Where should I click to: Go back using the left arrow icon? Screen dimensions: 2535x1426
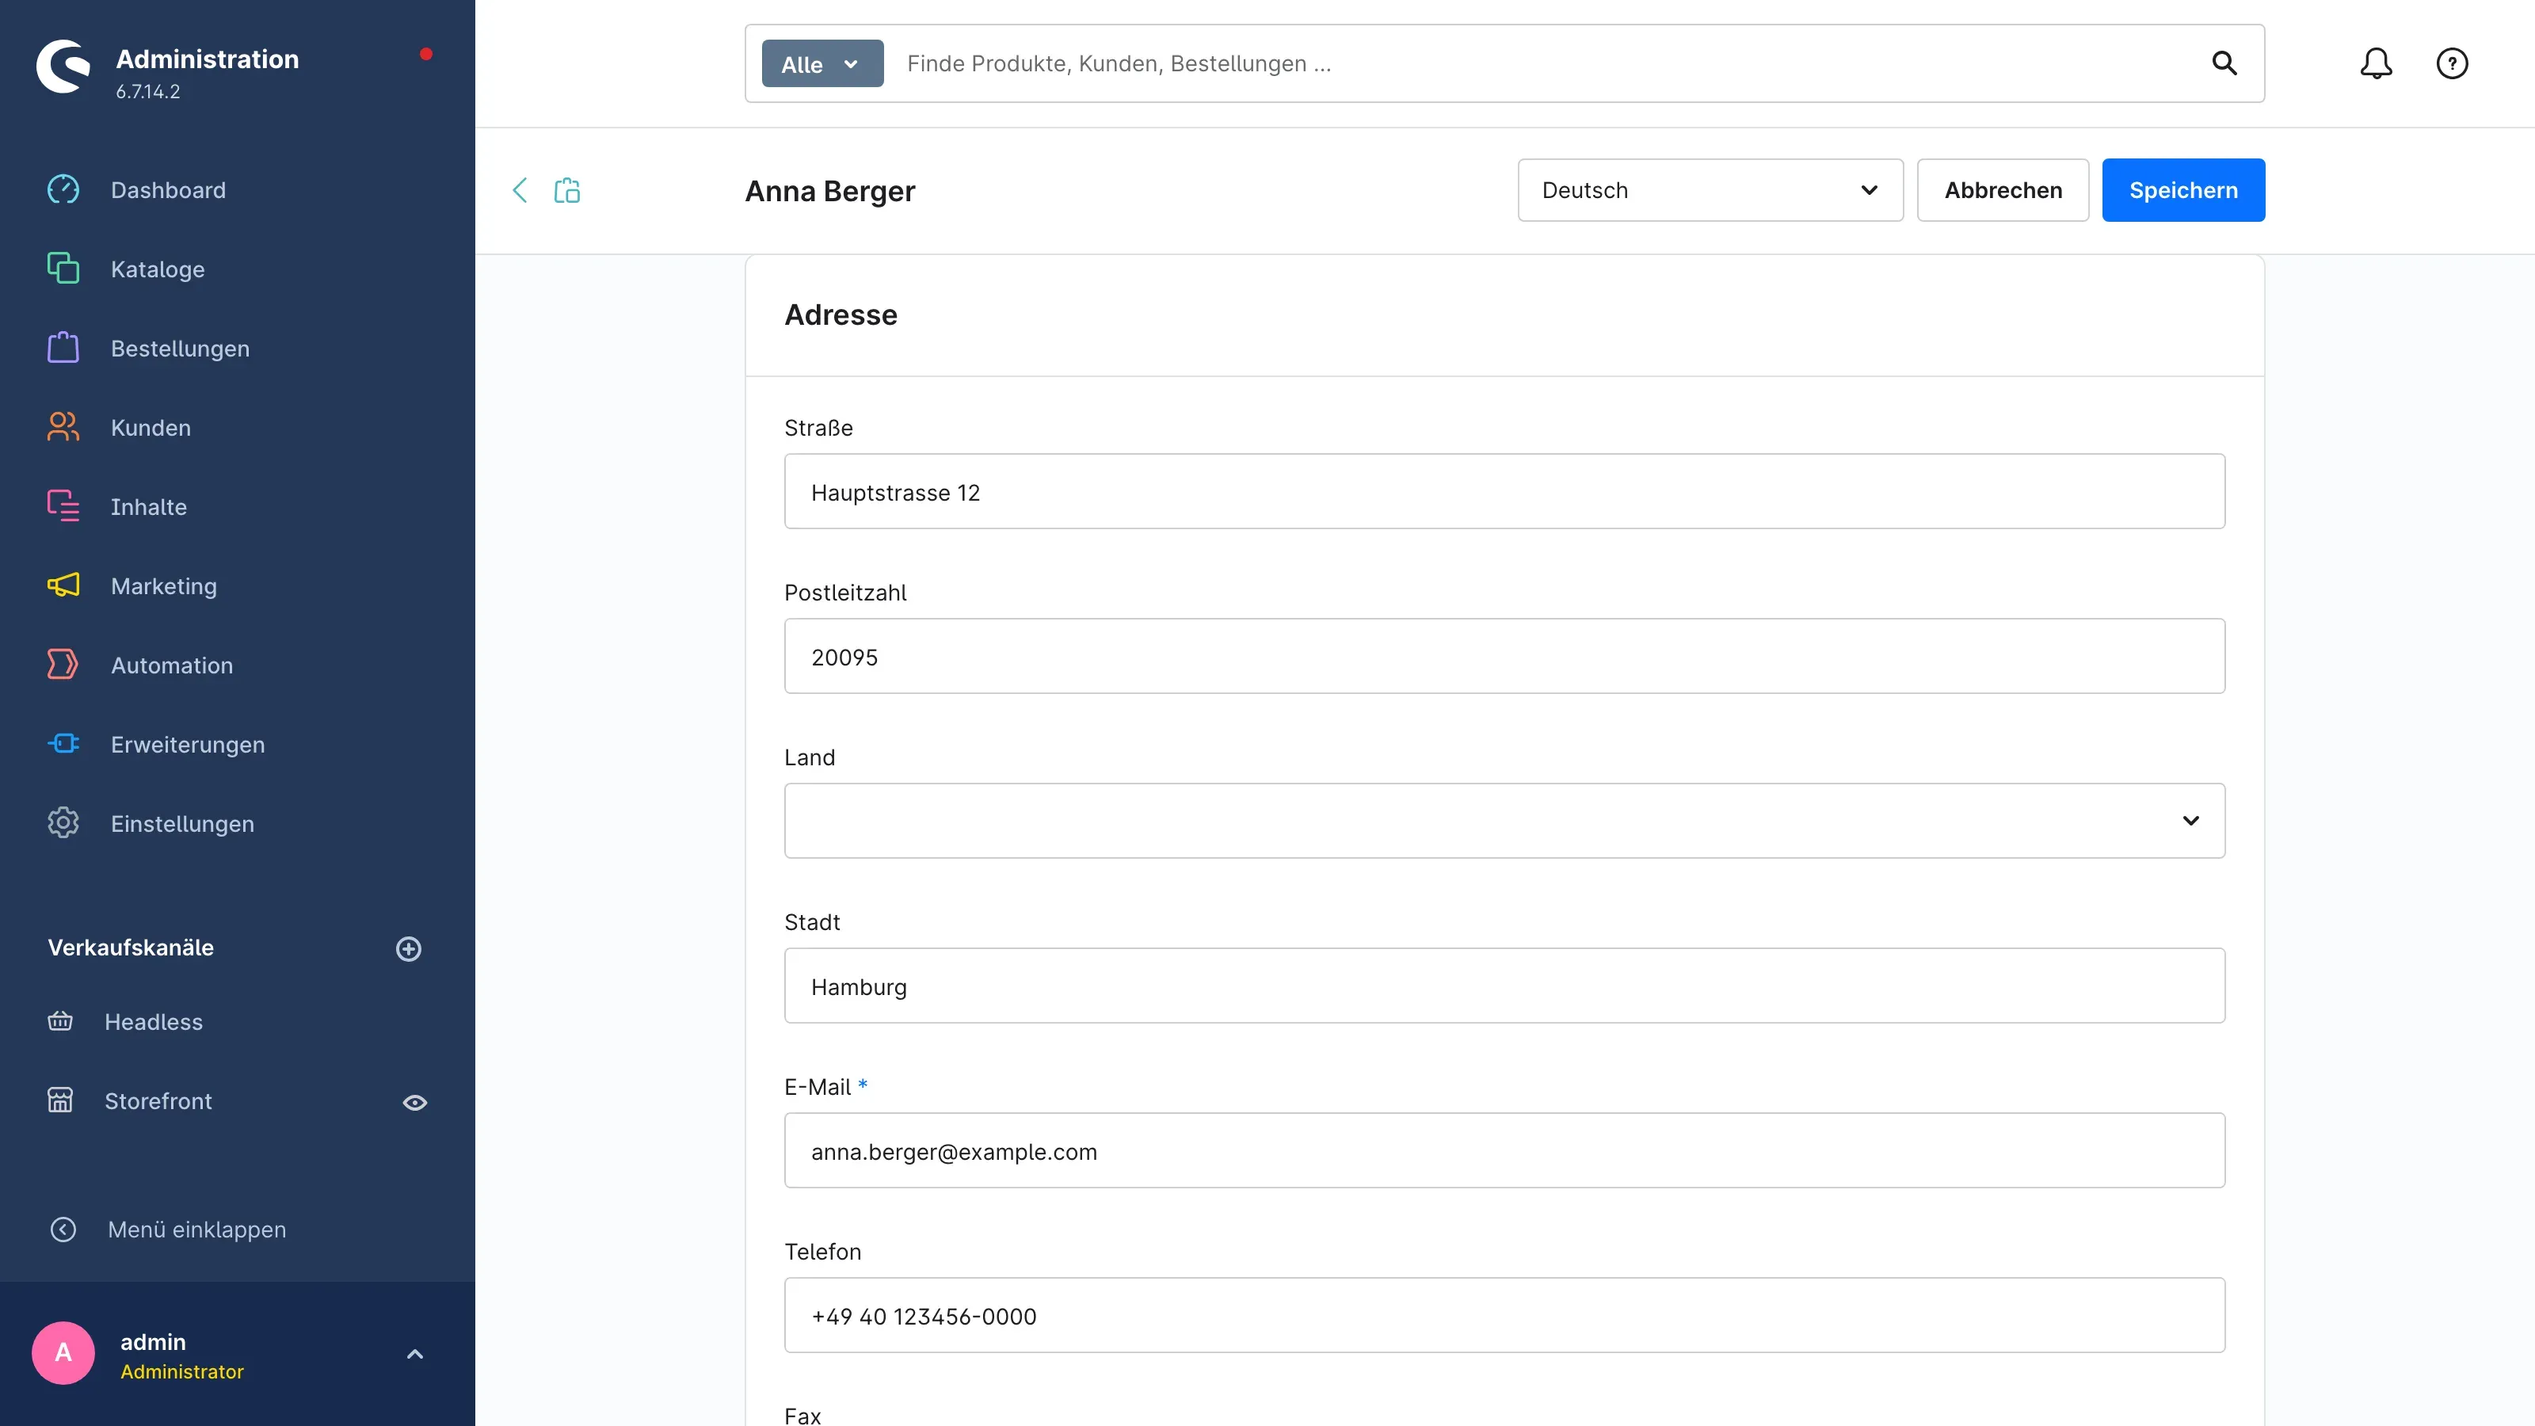point(520,190)
